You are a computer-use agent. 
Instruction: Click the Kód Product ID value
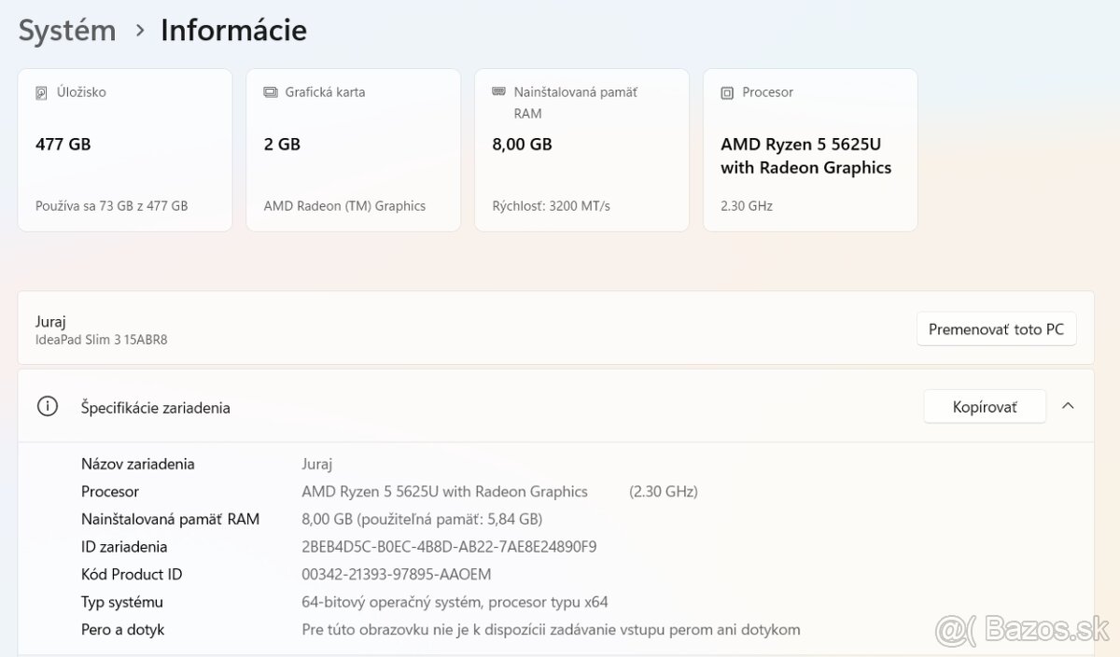click(x=396, y=574)
